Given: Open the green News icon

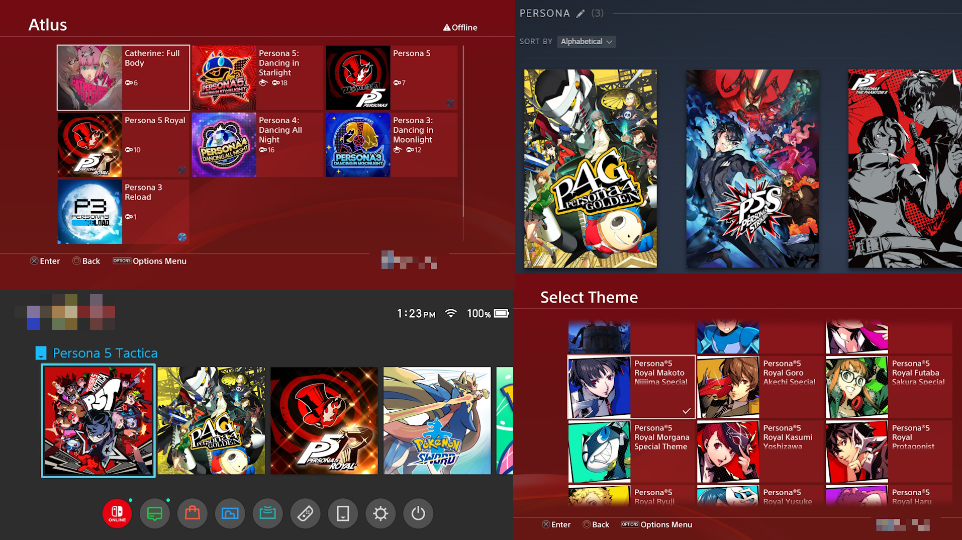Looking at the screenshot, I should coord(155,513).
